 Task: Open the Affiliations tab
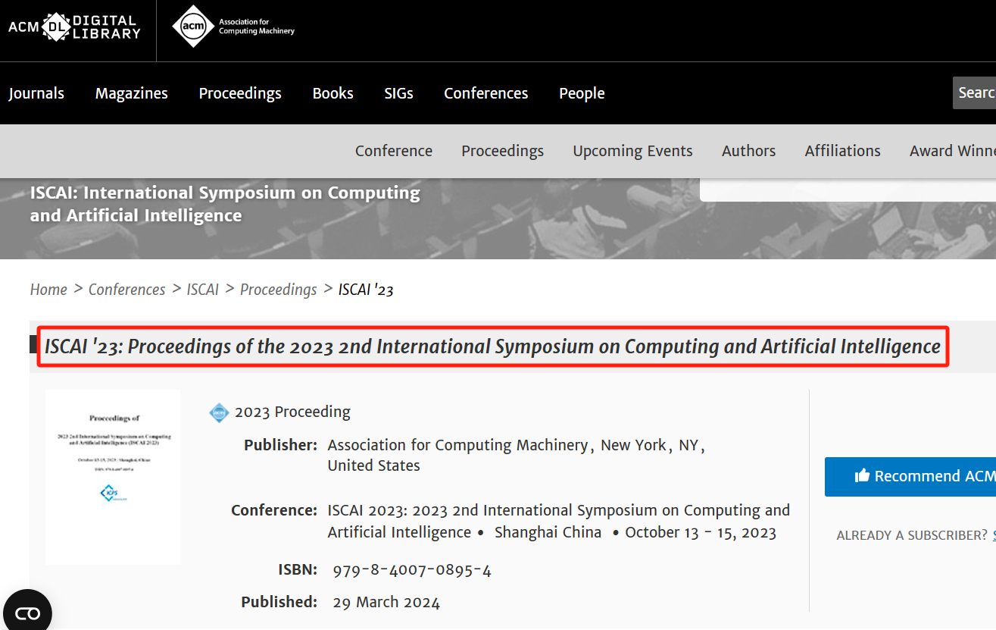[842, 151]
